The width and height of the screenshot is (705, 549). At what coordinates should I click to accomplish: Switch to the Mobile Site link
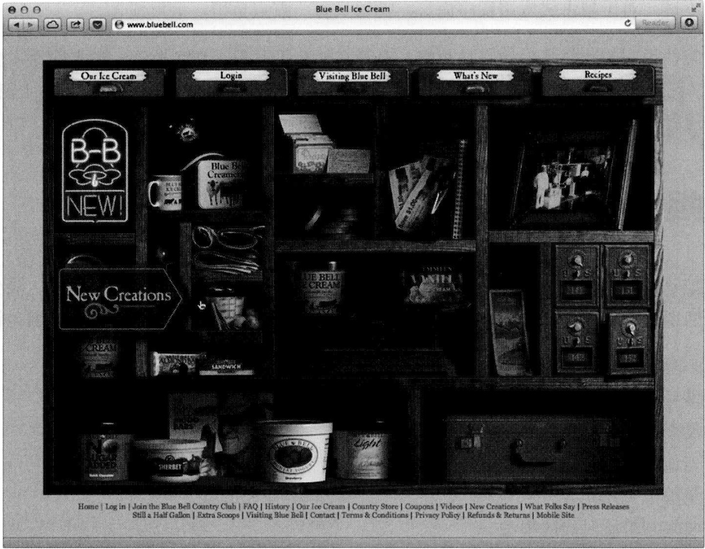(x=555, y=515)
